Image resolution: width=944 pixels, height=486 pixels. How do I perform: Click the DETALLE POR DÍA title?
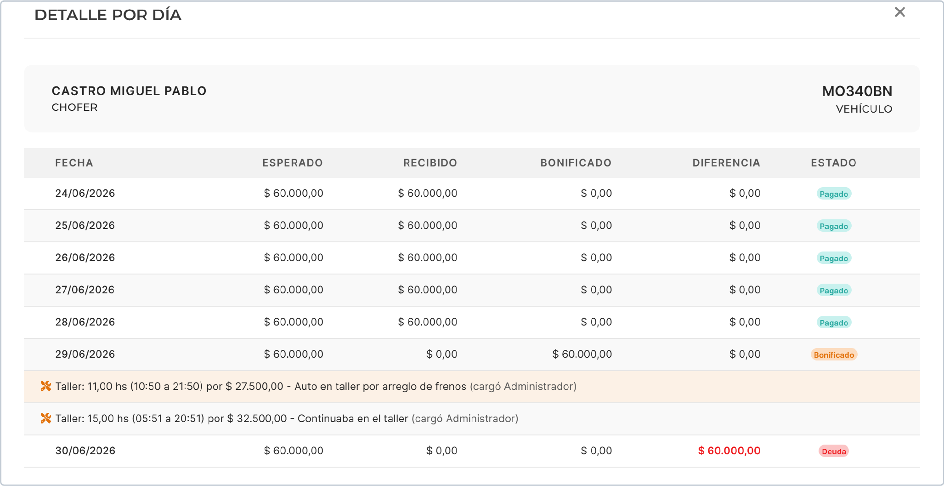108,15
